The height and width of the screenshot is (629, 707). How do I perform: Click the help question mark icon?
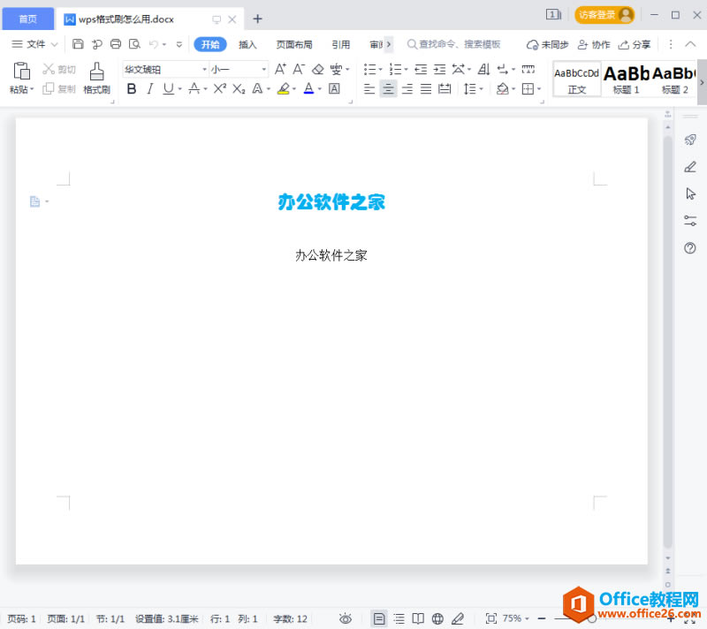690,248
